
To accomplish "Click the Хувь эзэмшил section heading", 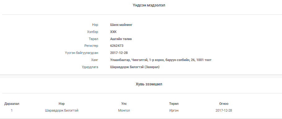I will point(149,84).
